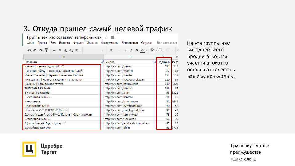Image resolution: width=295 pixels, height=166 pixels.
Task: Click the spreadsheet title 'Группы тех, кто оставлял телефоны.xlsx'
Action: [x=64, y=38]
